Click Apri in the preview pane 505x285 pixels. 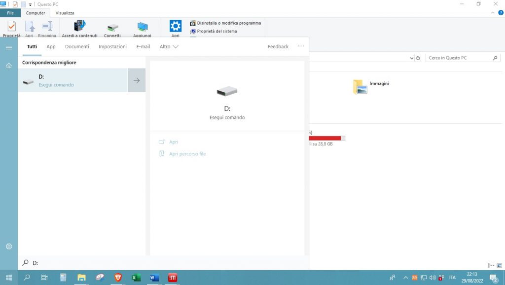click(173, 142)
